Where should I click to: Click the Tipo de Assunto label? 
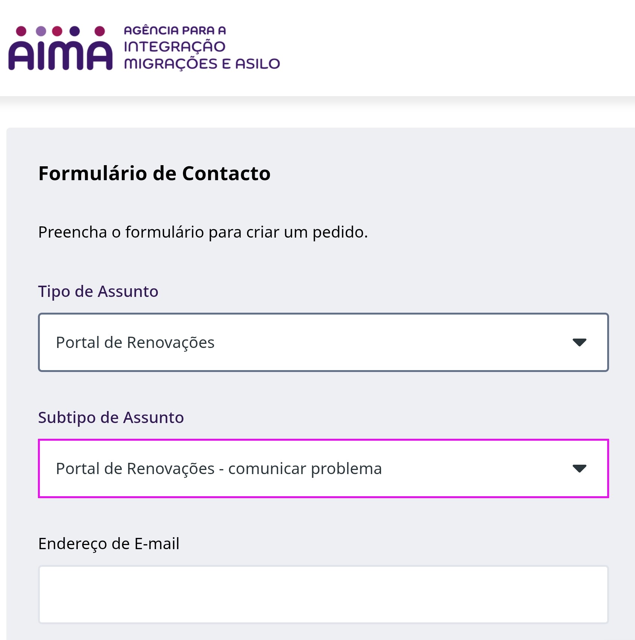coord(98,292)
